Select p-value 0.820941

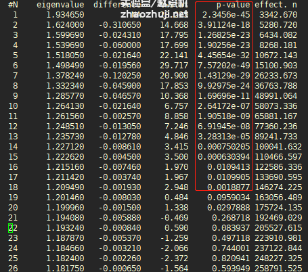(231, 258)
